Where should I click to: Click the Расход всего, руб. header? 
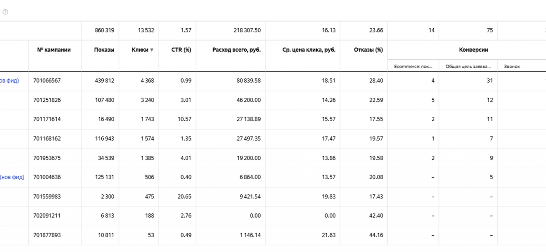[236, 50]
